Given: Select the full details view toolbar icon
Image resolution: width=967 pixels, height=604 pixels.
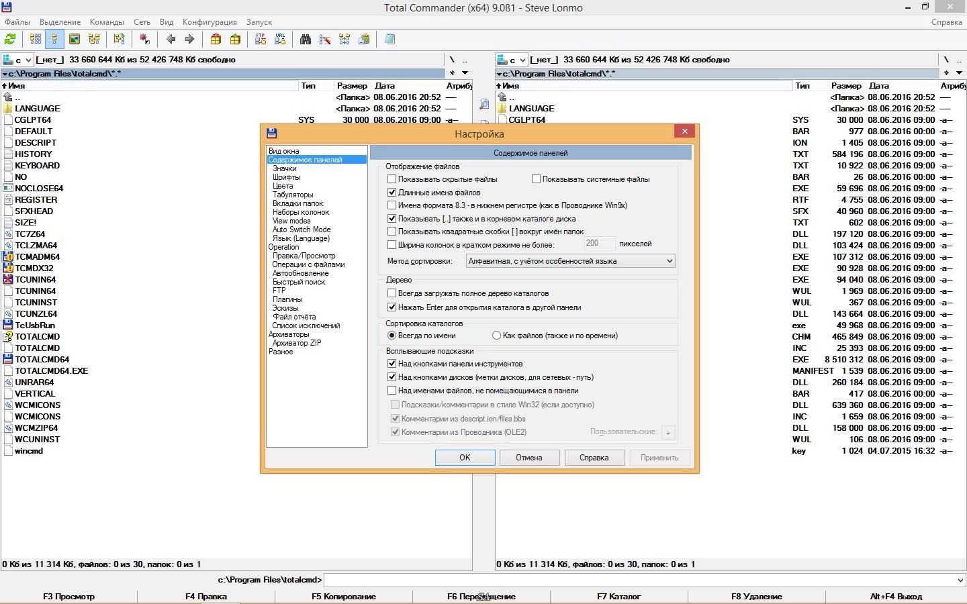Looking at the screenshot, I should pos(54,40).
